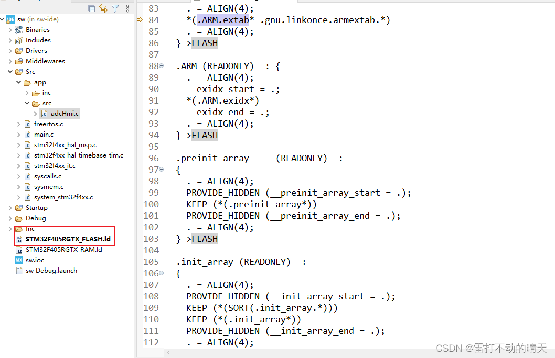
Task: Select adcHmi.c in the project tree
Action: pyautogui.click(x=63, y=113)
